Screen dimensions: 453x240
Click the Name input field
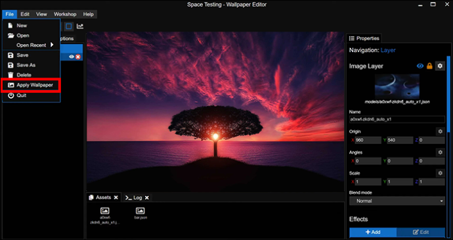pyautogui.click(x=397, y=119)
